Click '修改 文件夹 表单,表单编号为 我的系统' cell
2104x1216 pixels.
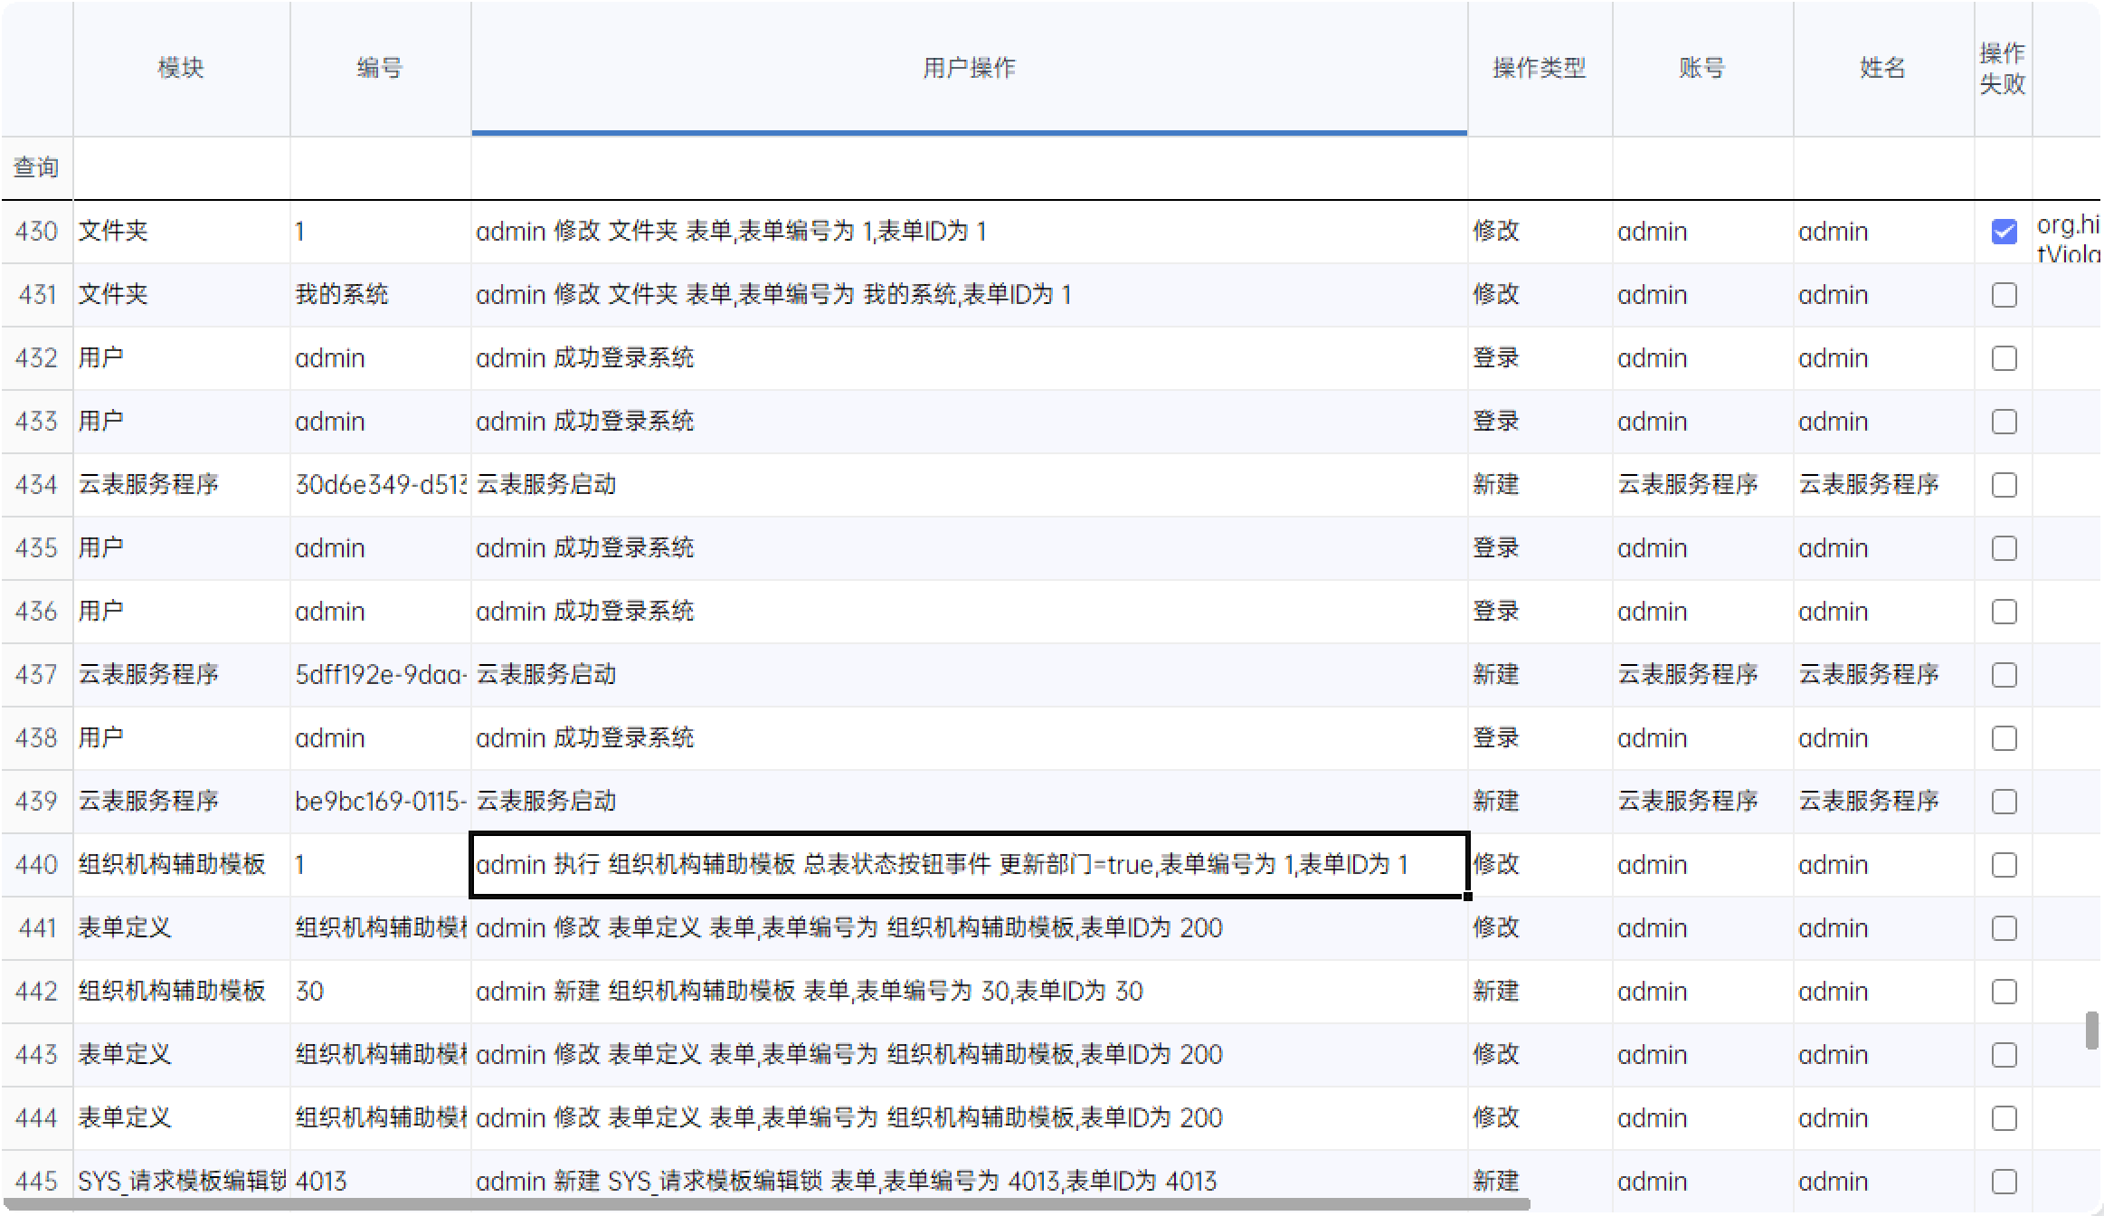pyautogui.click(x=969, y=295)
